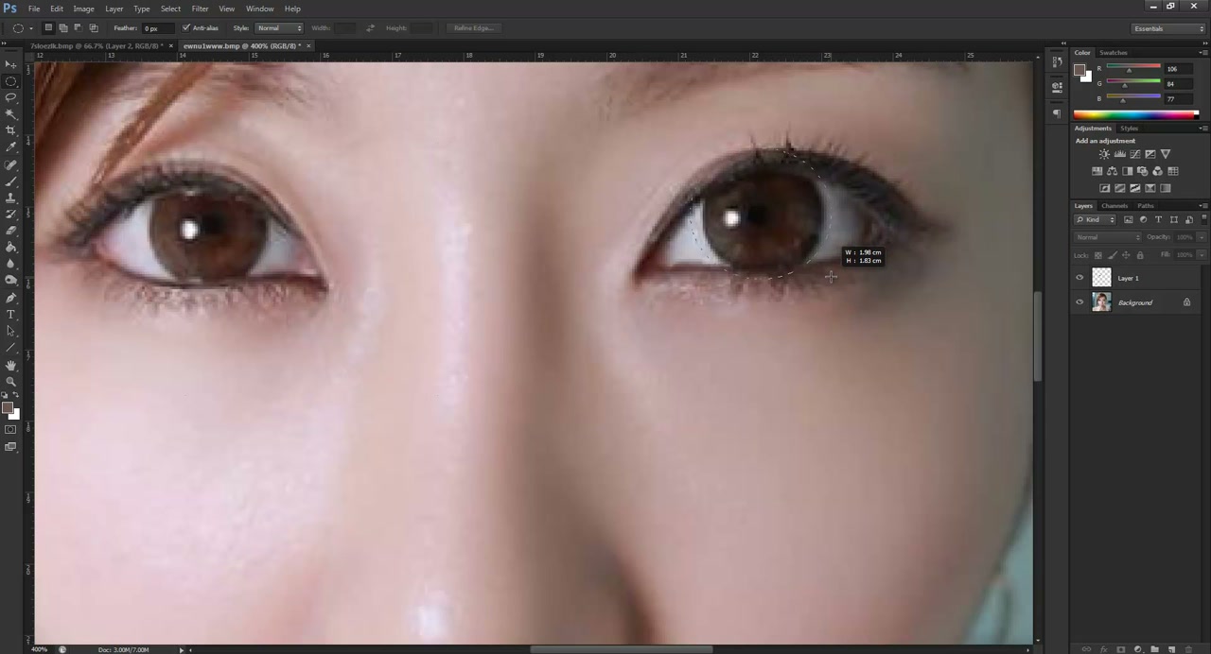Image resolution: width=1211 pixels, height=654 pixels.
Task: Select the Move tool
Action: tap(10, 64)
